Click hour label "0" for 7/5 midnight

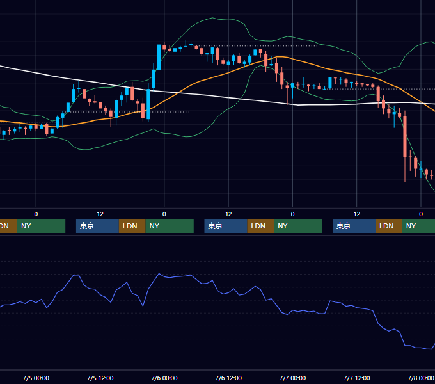(36, 214)
